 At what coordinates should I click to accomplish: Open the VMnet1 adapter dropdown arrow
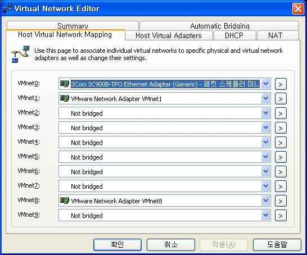click(266, 98)
